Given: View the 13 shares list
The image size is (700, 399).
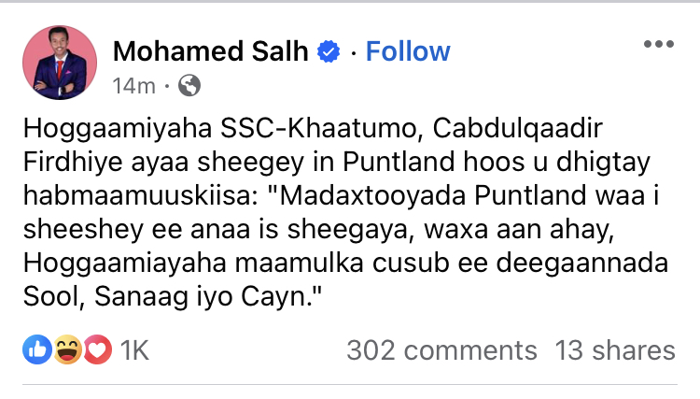Looking at the screenshot, I should click(614, 350).
